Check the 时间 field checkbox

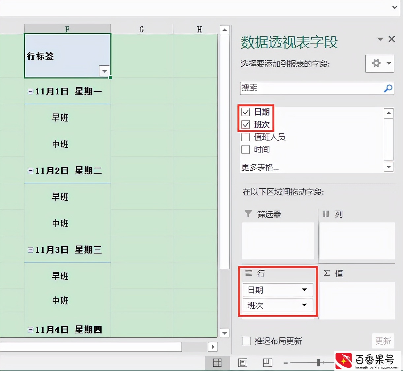(246, 150)
